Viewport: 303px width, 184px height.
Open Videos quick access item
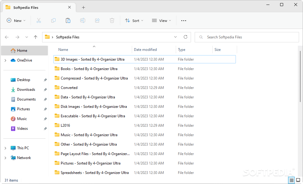(22, 129)
